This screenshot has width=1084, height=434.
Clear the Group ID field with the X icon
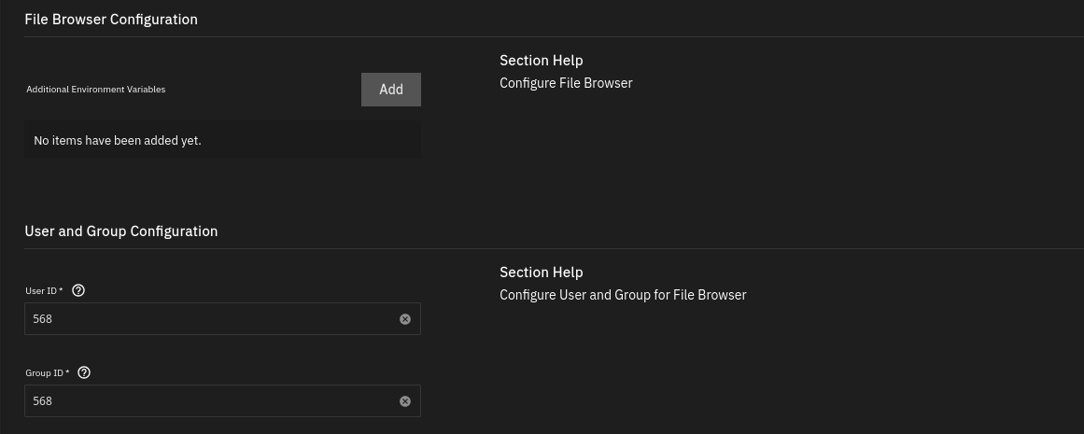pos(405,401)
